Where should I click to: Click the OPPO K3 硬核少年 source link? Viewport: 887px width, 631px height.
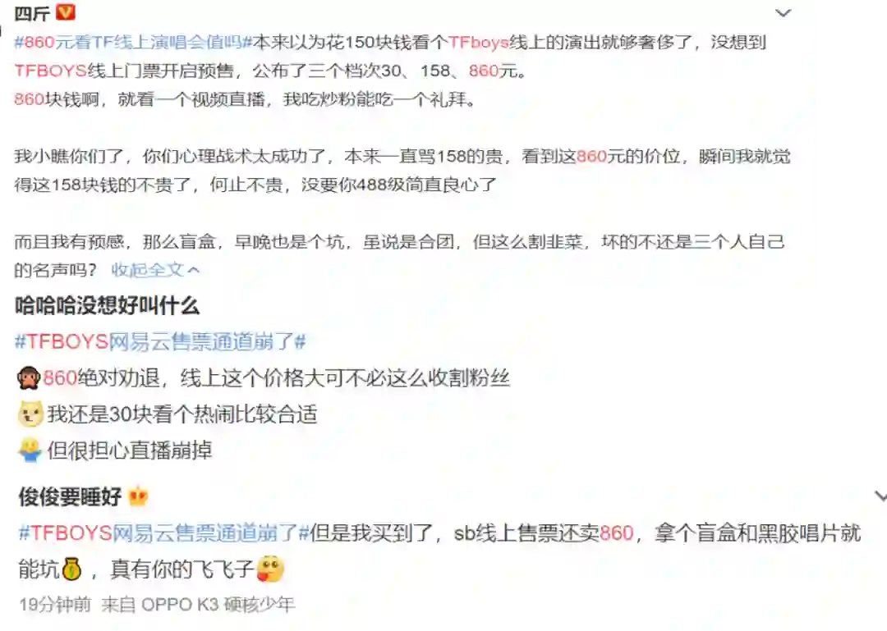pos(218,605)
